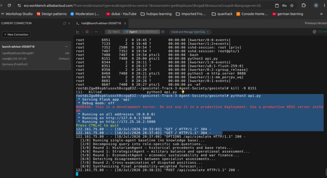This screenshot has height=178, width=327.
Task: Open the help question-mark icon
Action: (163, 32)
